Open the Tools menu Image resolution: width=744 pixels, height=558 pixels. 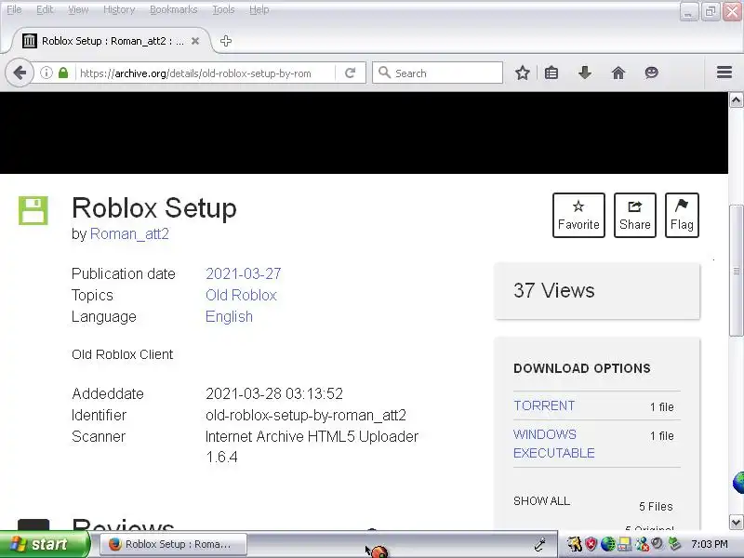point(223,9)
